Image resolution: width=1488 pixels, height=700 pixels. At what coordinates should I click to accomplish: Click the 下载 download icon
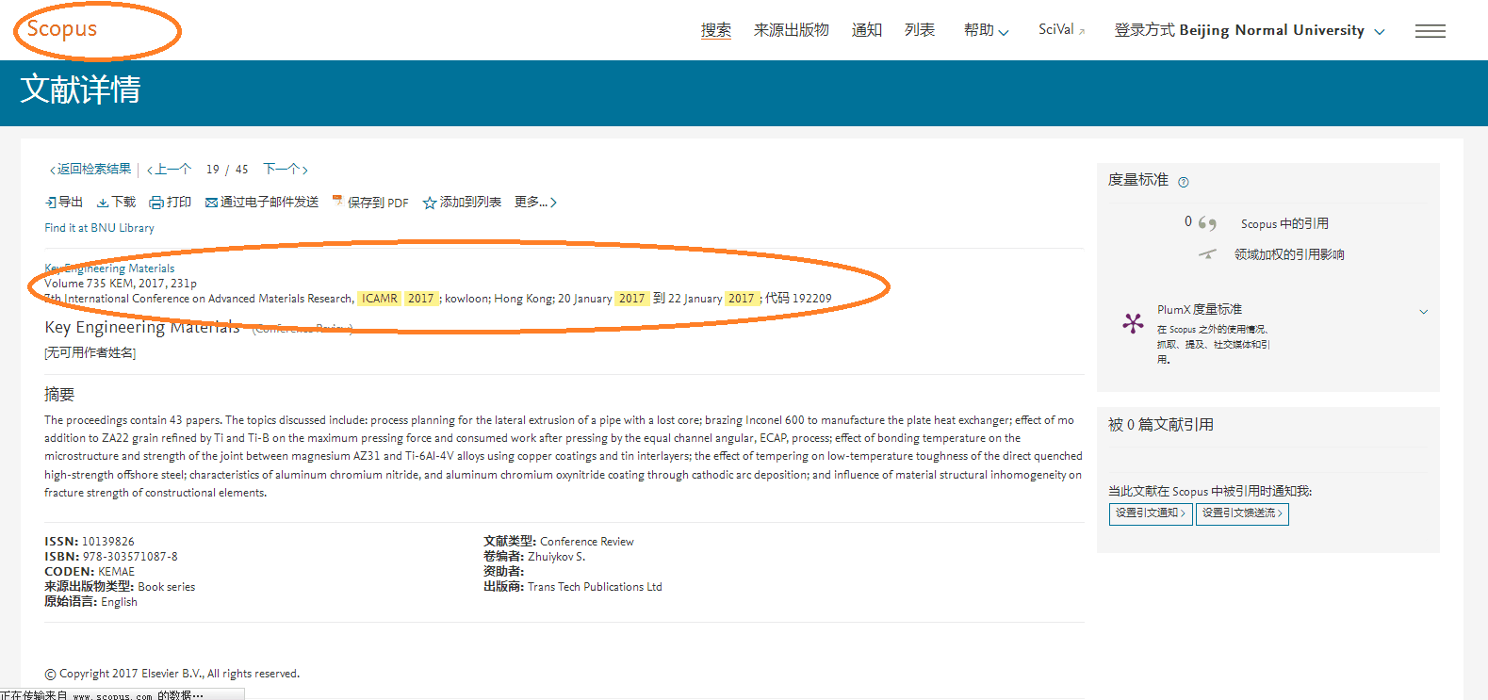(x=103, y=203)
